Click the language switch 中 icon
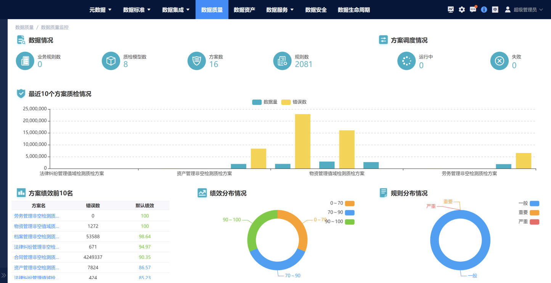The height and width of the screenshot is (283, 551). click(495, 10)
